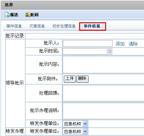Open the 灾害信息 tab
The height and width of the screenshot is (136, 144).
tap(37, 26)
